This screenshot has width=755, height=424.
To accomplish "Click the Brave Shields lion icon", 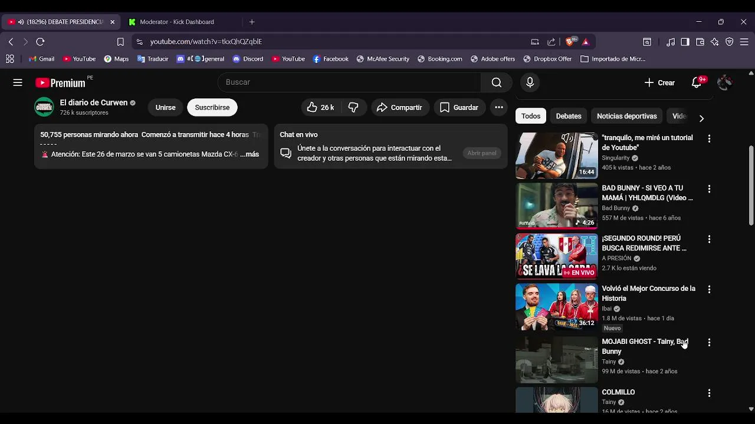I will coord(570,42).
